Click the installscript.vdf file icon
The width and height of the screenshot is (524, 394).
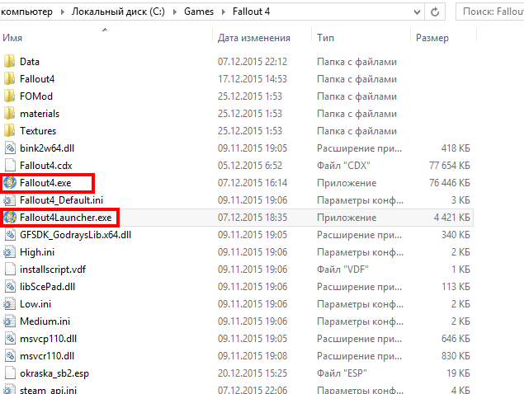10,270
